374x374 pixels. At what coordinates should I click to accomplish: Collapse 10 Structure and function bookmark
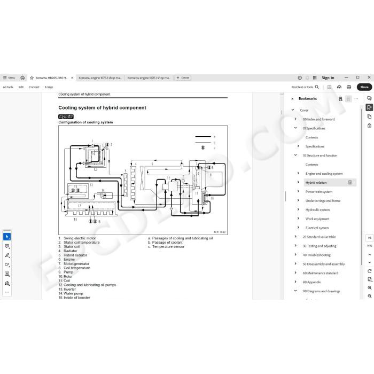point(295,155)
